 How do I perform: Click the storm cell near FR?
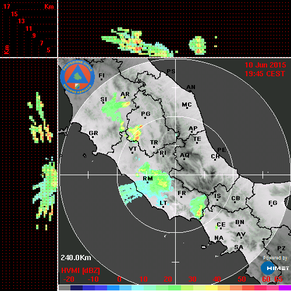(198, 207)
